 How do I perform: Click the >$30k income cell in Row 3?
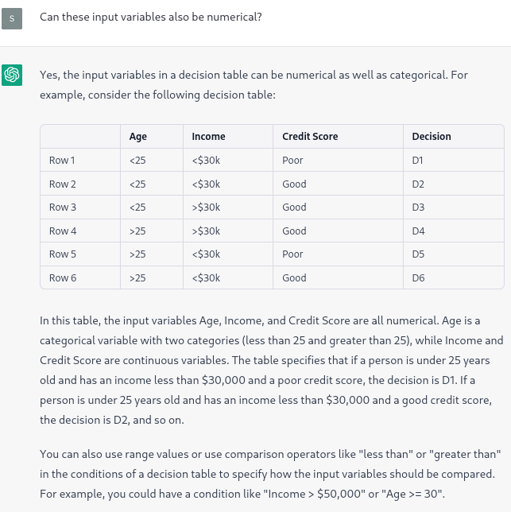tap(228, 208)
